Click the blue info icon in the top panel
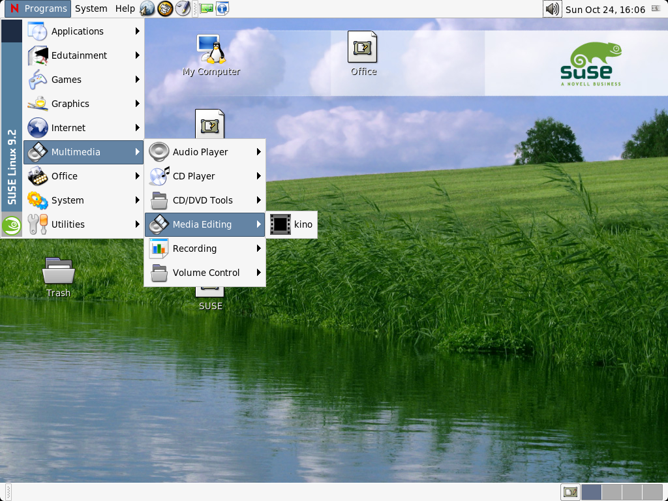The height and width of the screenshot is (501, 668). (222, 8)
